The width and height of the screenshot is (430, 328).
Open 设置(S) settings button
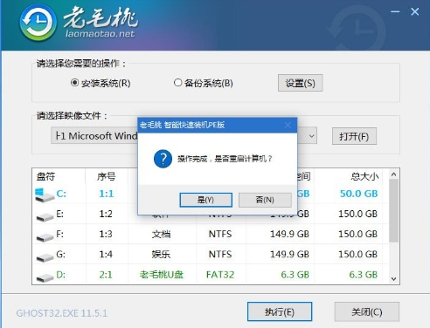coord(300,83)
